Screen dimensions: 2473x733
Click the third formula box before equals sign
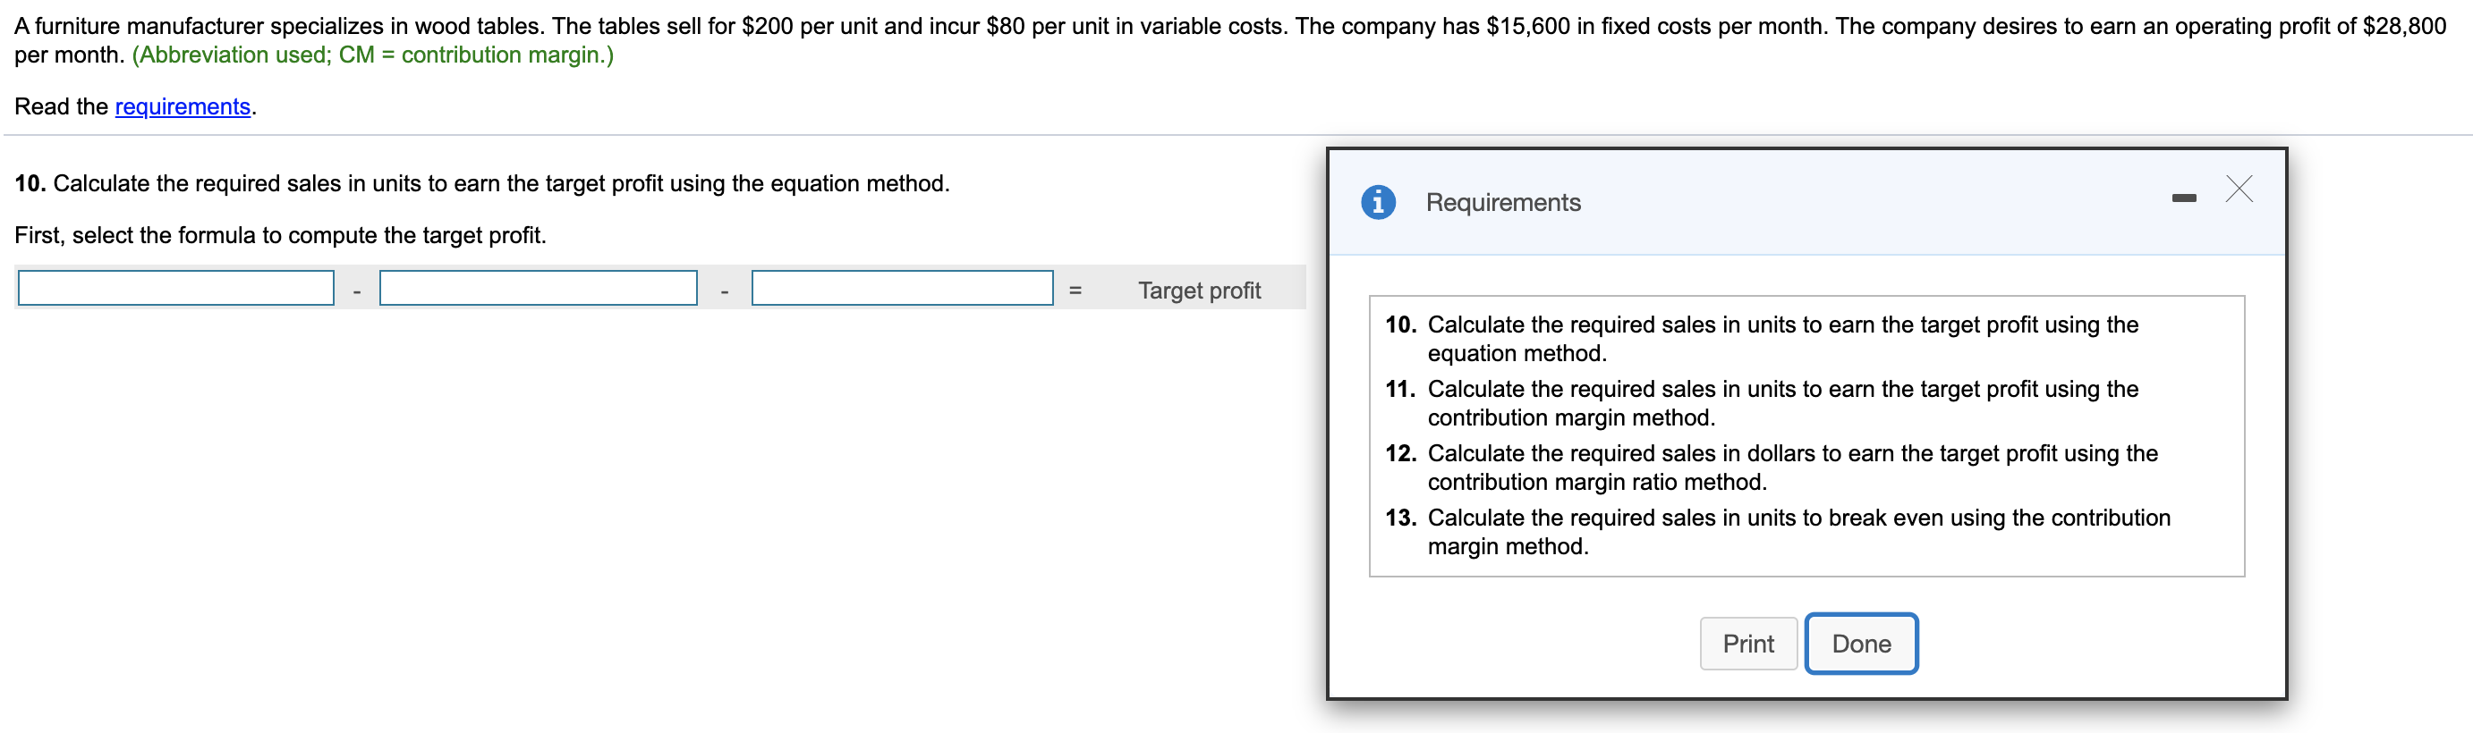902,288
